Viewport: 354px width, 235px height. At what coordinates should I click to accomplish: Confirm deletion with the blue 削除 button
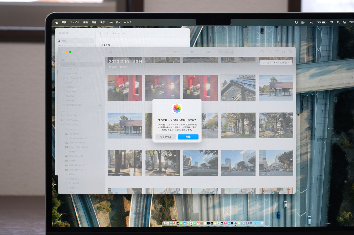click(x=188, y=137)
